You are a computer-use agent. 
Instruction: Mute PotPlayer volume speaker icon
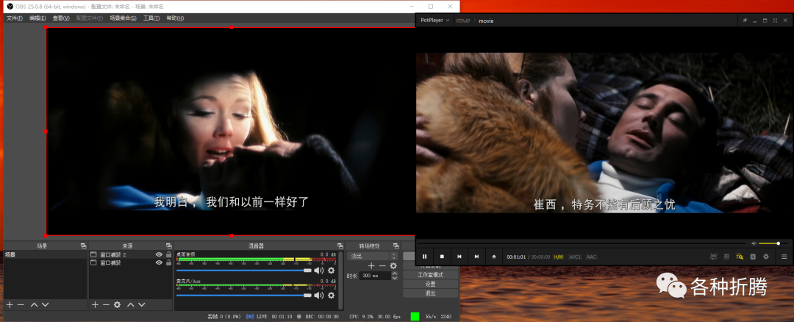(x=754, y=243)
